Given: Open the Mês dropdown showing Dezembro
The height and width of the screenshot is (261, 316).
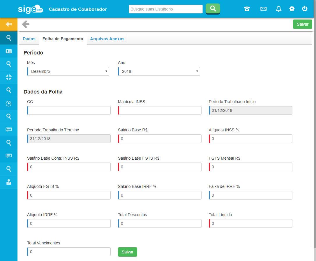Looking at the screenshot, I should click(68, 71).
